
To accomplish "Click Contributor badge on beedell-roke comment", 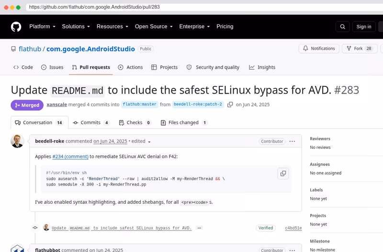I will [x=272, y=141].
